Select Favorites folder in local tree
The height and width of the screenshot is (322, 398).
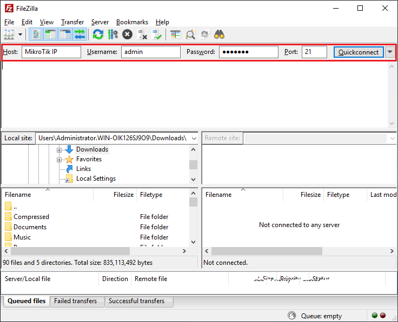click(x=89, y=159)
